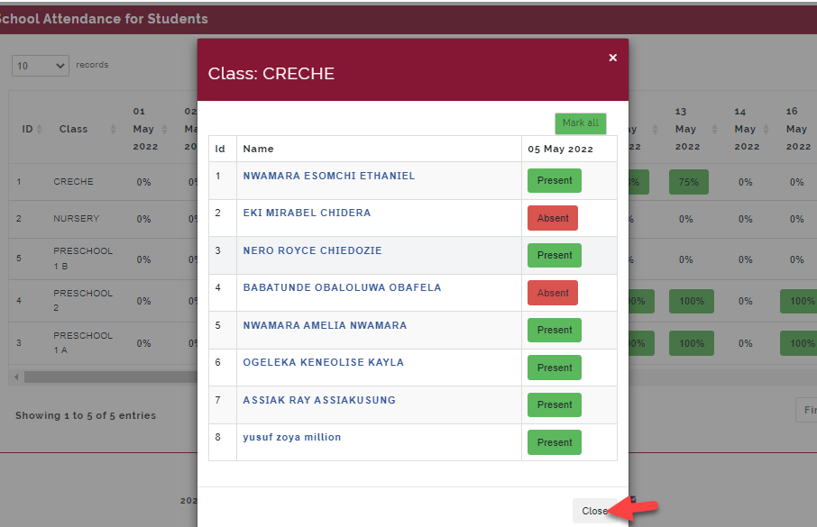Click 0% cell for CRECHE on 01 May
Viewport: 817px width, 527px height.
point(143,182)
